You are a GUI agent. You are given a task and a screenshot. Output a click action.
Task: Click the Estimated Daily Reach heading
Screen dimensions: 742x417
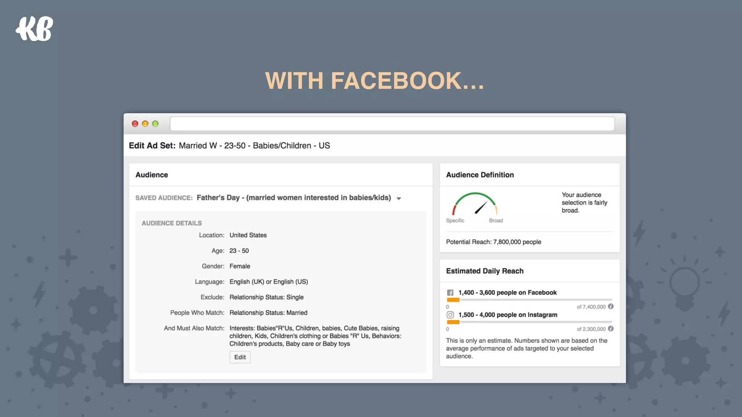(x=485, y=271)
